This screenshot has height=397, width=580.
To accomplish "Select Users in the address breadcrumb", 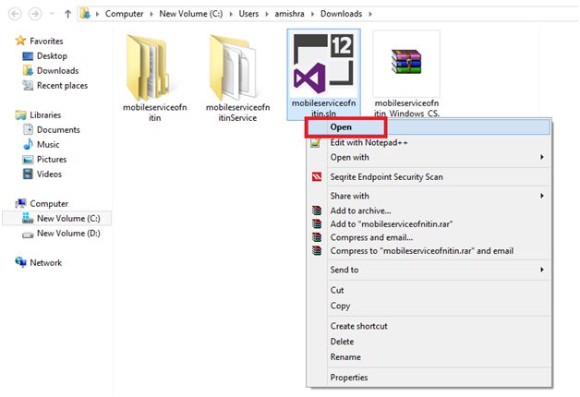I will (248, 14).
